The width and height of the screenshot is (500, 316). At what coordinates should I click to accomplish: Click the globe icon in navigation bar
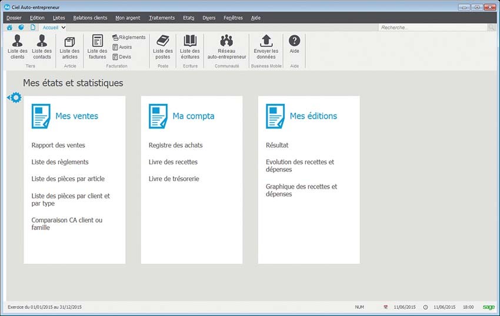tap(21, 28)
